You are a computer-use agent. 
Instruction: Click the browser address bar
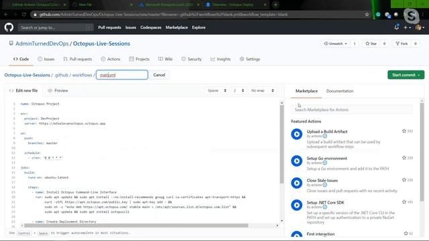click(x=200, y=15)
